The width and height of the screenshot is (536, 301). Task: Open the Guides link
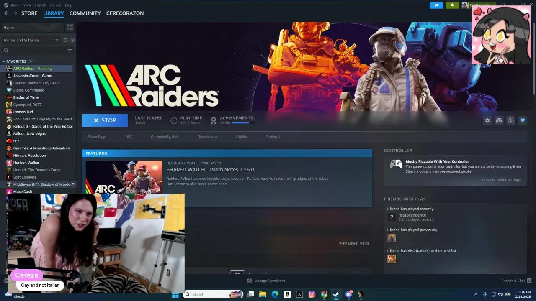click(242, 137)
